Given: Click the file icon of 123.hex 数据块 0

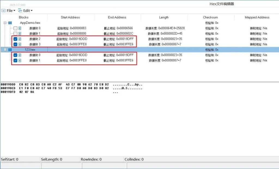Looking at the screenshot, I should [20, 55].
